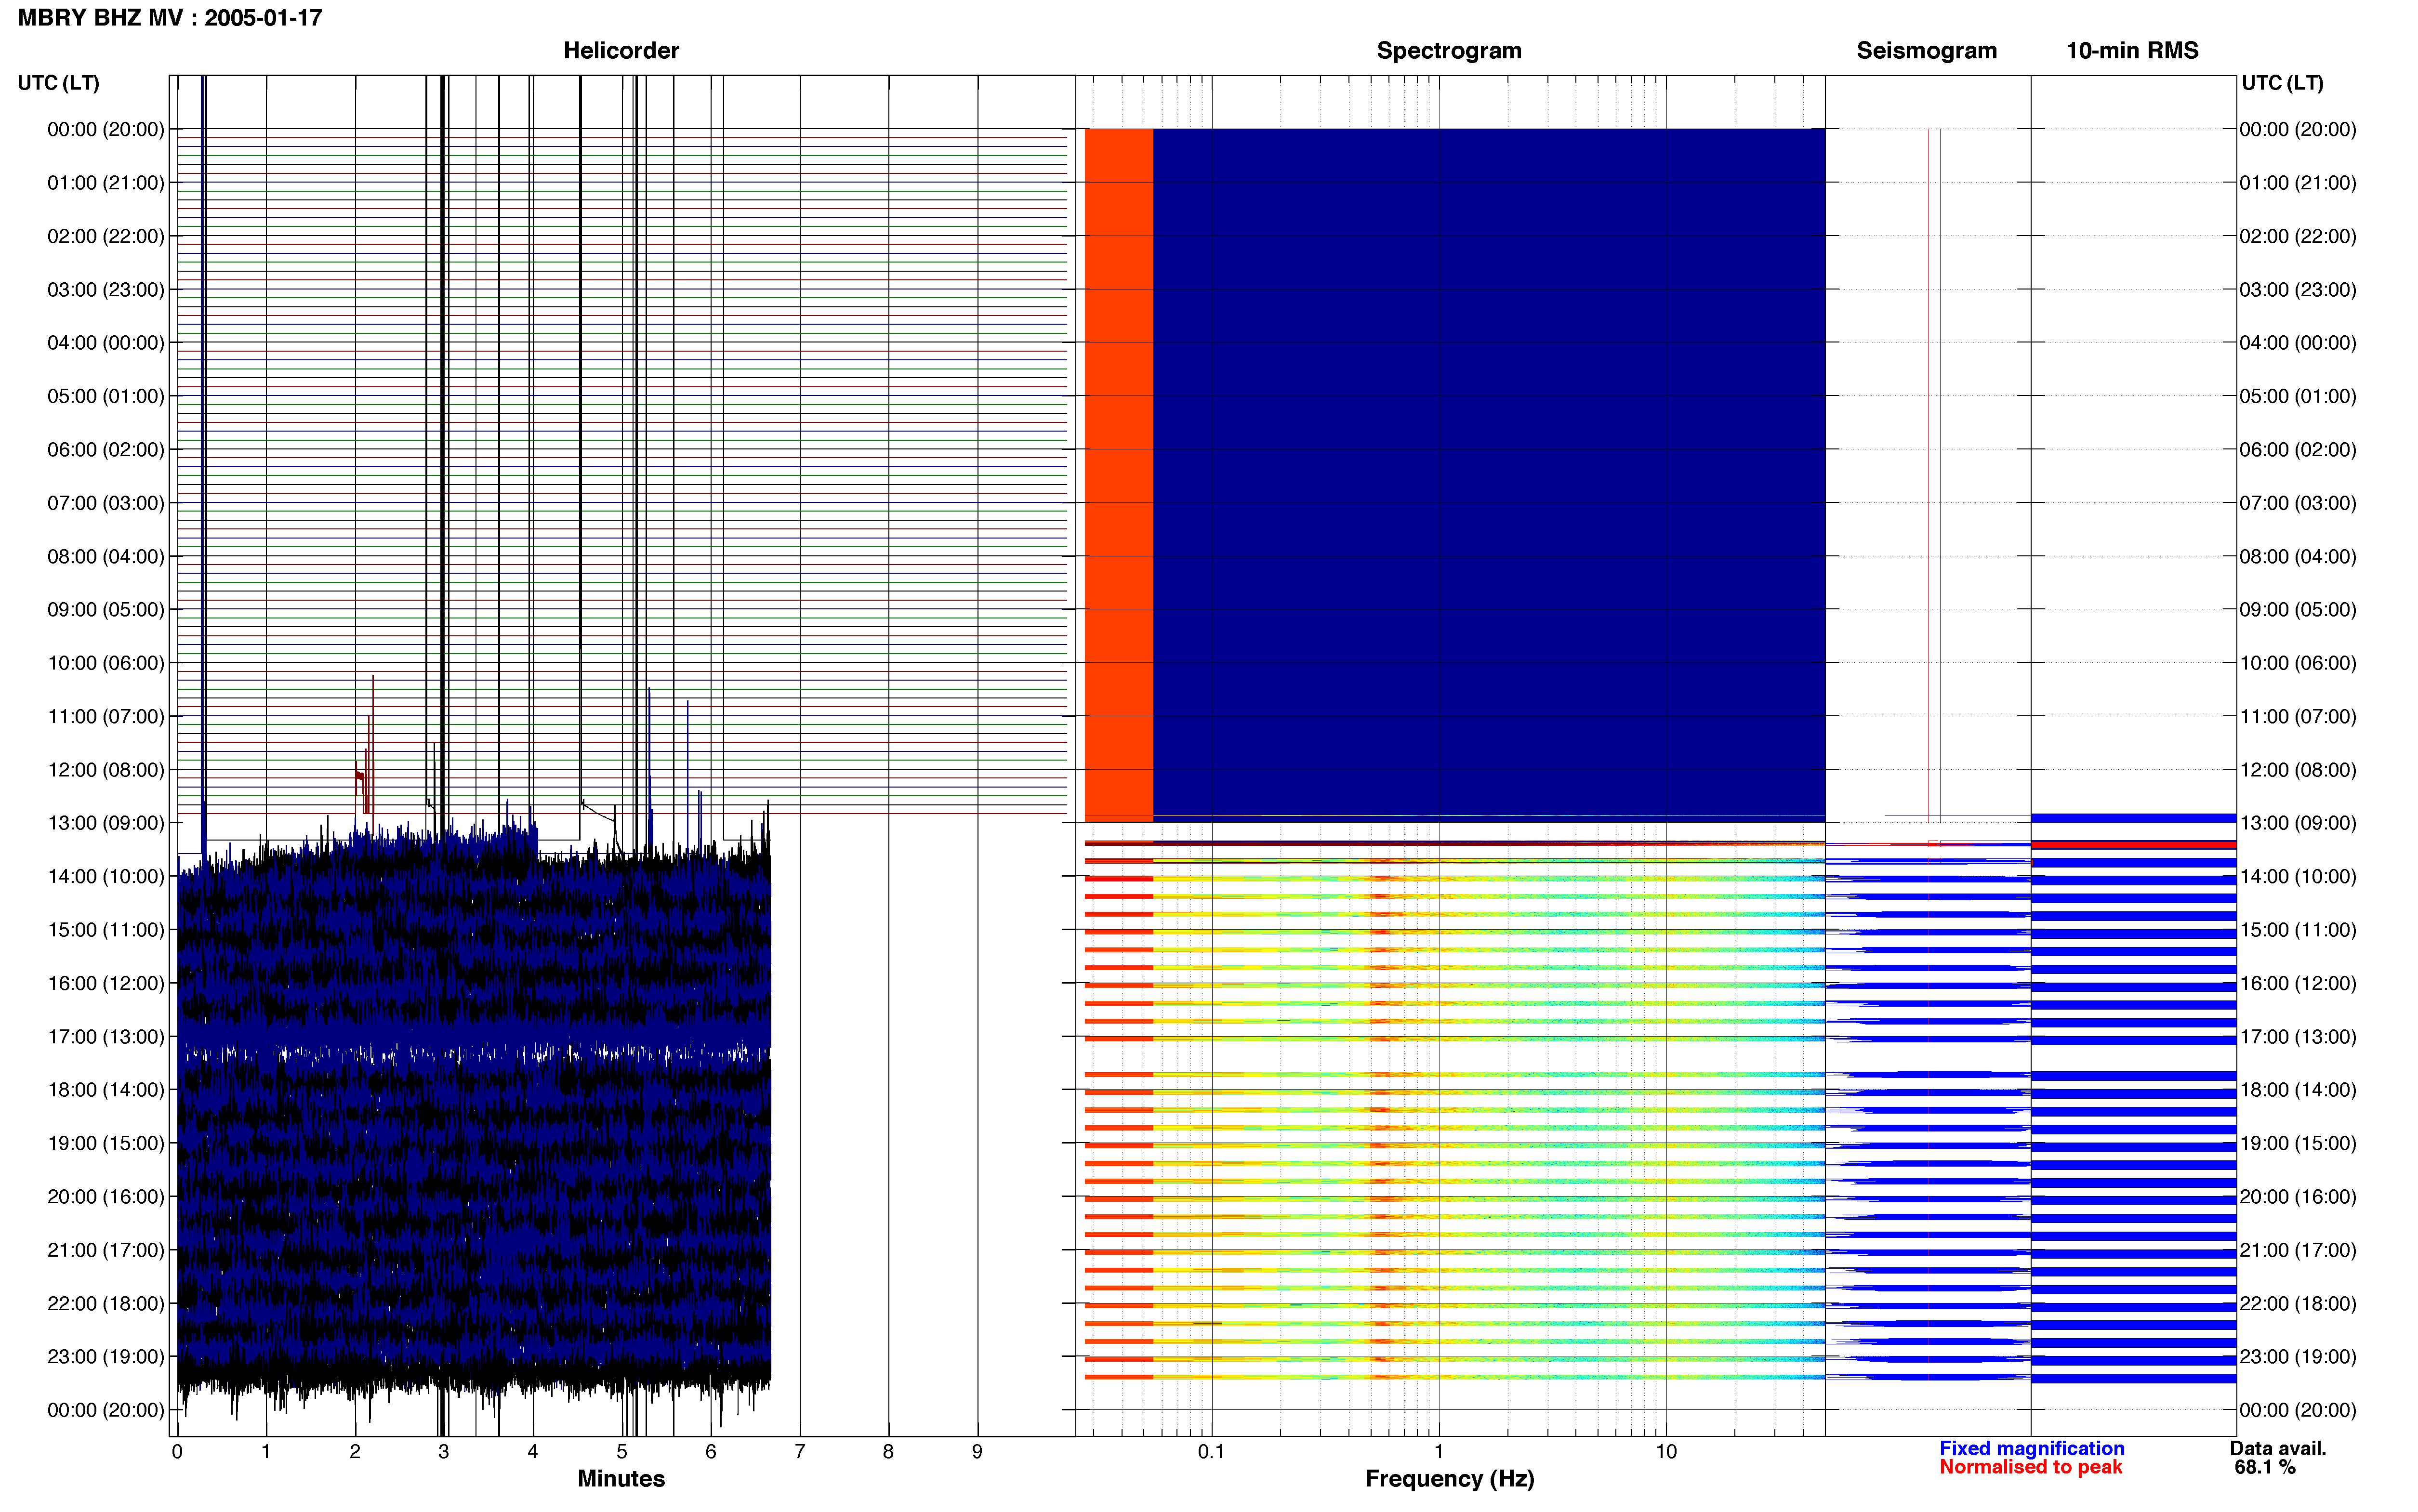This screenshot has height=1512, width=2418.
Task: Click the '10' tick on the Frequency axis
Action: [1666, 1452]
